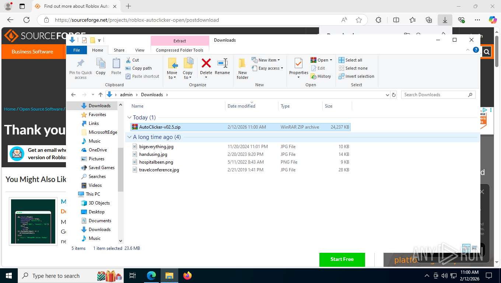Click the Paste ribbon button
Viewport: 501px width, 283px height.
(x=116, y=67)
